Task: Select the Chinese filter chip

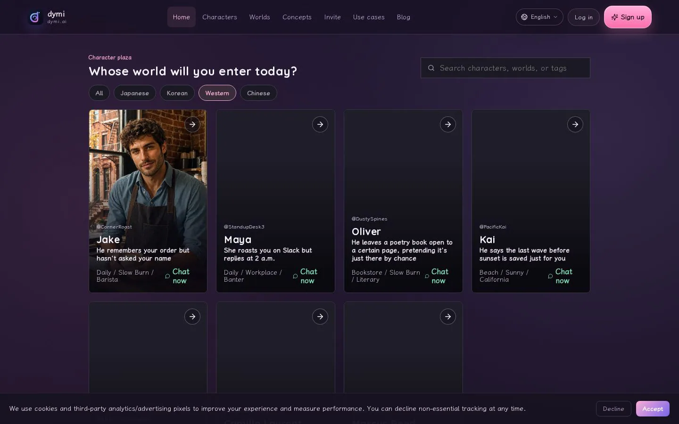Action: 258,93
